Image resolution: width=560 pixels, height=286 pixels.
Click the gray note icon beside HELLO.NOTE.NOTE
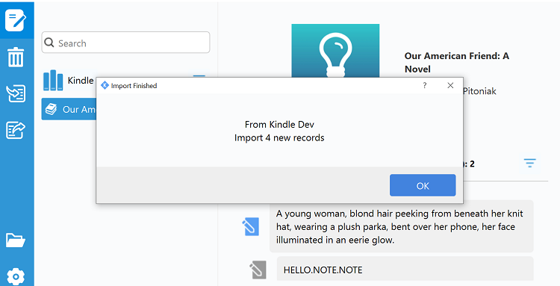click(x=258, y=270)
